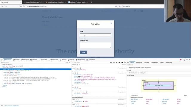Save the Edit Video form

(83, 52)
